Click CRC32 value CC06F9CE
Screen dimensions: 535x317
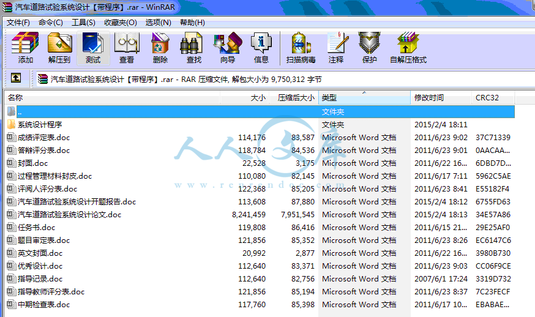coord(493,266)
